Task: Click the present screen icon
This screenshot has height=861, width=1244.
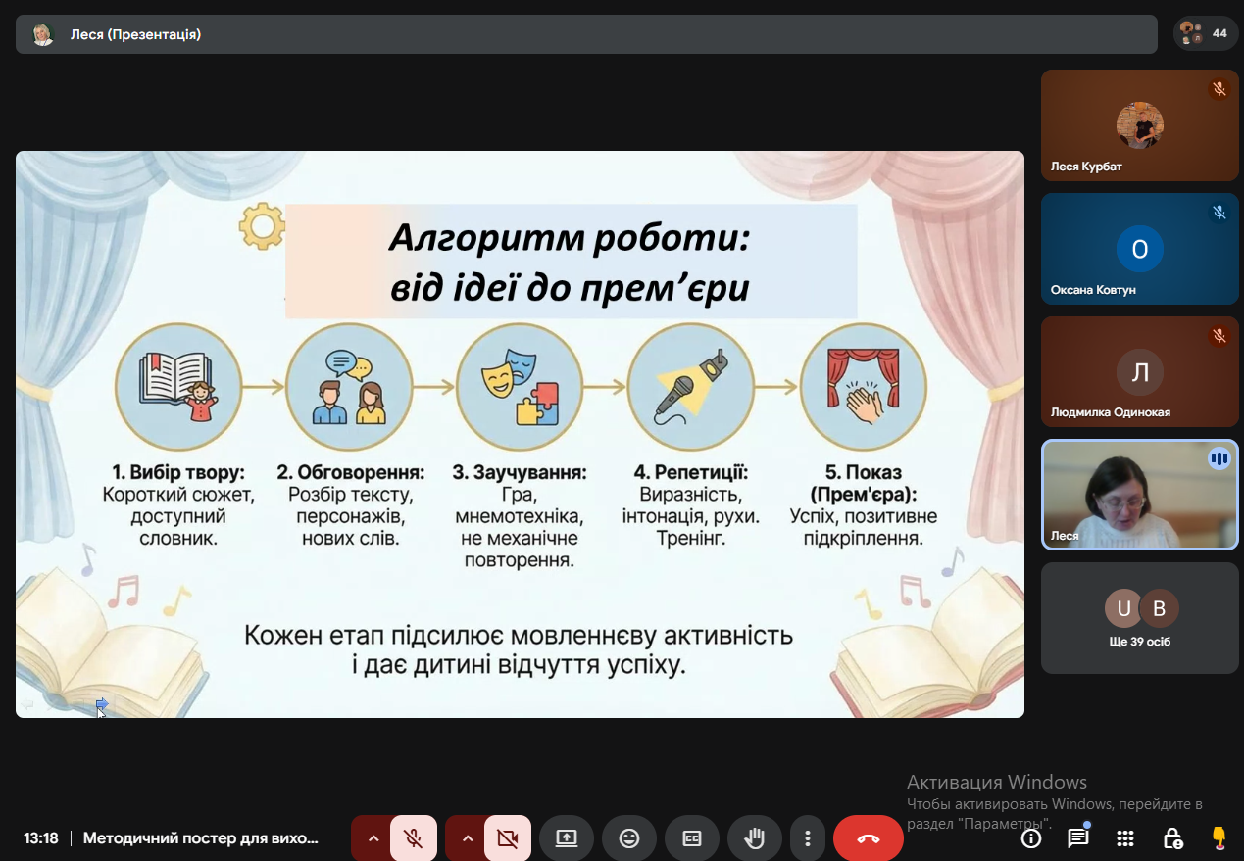Action: (x=567, y=838)
